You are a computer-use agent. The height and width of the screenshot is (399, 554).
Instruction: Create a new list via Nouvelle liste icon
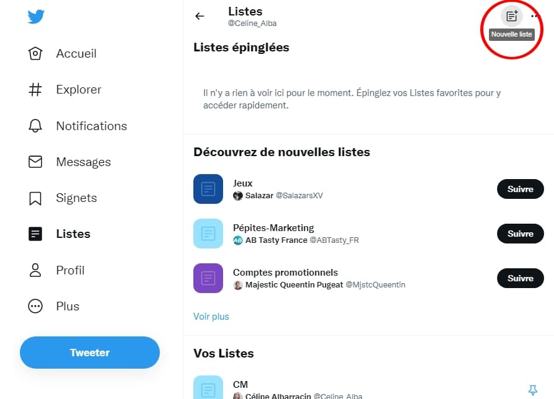pos(511,16)
